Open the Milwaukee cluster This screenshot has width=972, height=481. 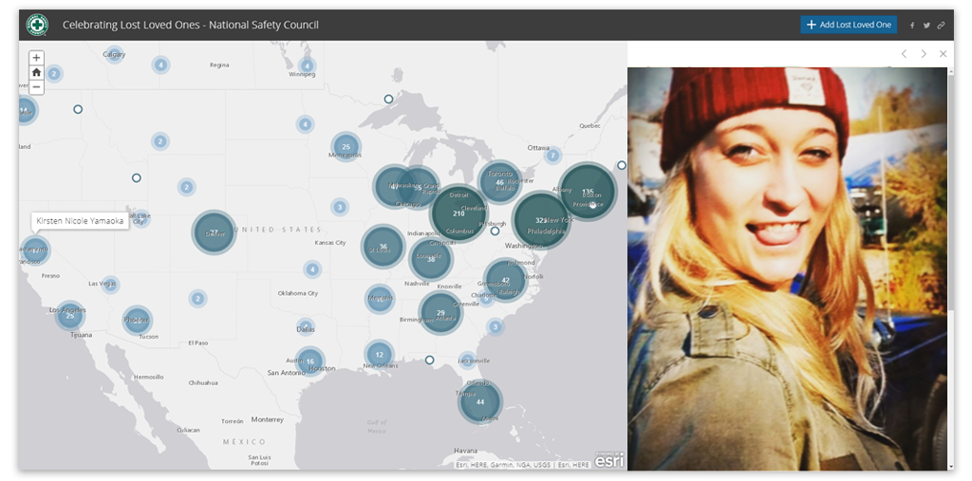[x=394, y=186]
